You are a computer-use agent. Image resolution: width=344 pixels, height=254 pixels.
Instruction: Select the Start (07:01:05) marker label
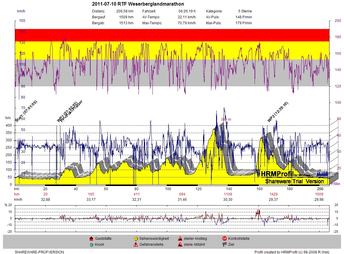26,111
